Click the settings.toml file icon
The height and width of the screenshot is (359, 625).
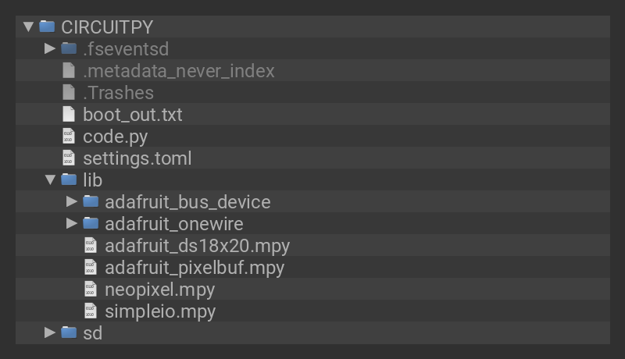tap(69, 158)
